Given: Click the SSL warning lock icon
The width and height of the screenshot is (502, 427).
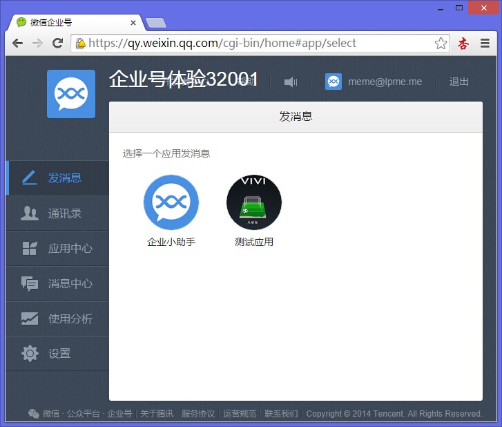Looking at the screenshot, I should (x=80, y=43).
